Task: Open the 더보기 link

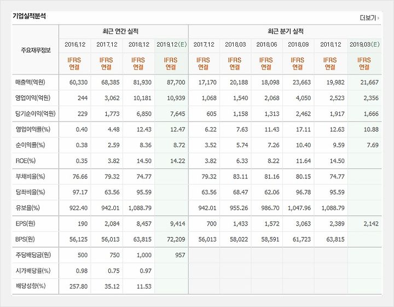Action: [x=368, y=18]
